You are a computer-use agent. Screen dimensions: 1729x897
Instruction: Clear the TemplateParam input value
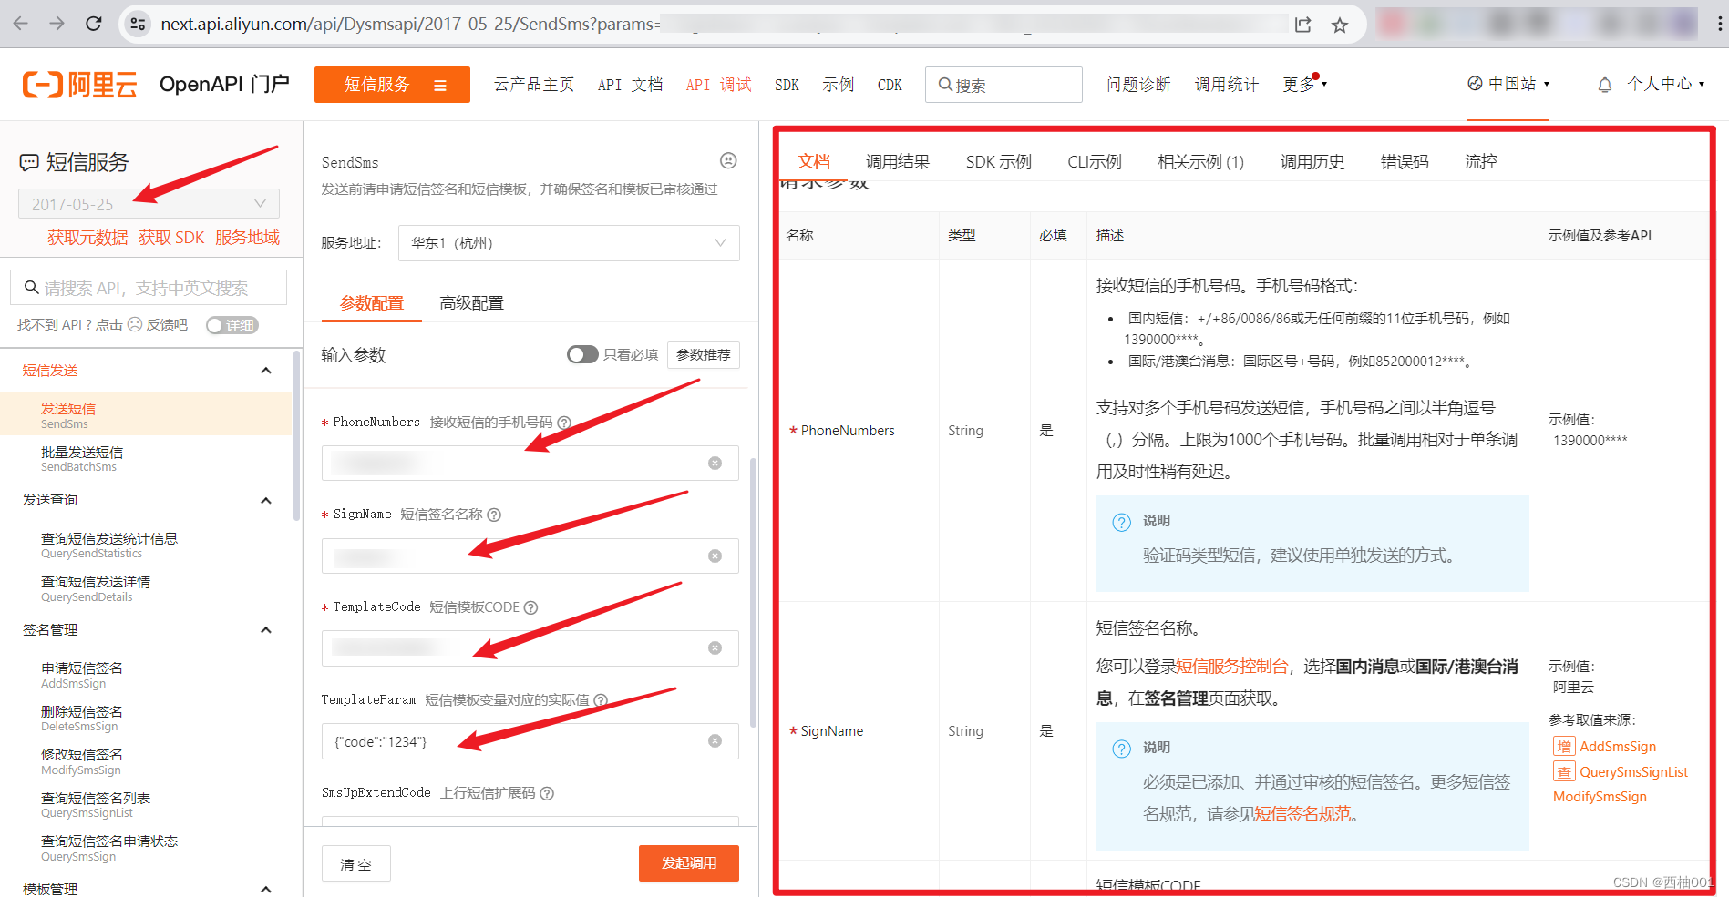[715, 741]
